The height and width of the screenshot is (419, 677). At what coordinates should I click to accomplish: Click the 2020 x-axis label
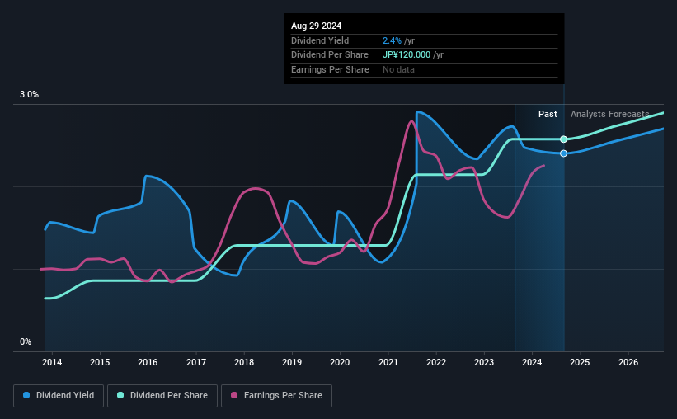pyautogui.click(x=340, y=362)
